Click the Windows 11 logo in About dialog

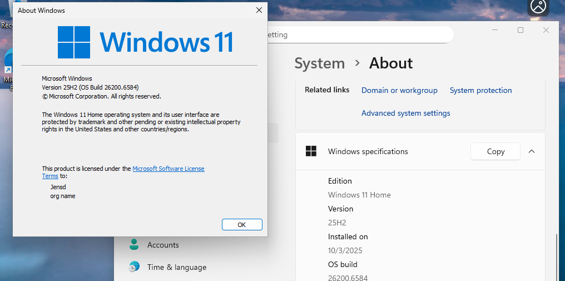pos(74,42)
